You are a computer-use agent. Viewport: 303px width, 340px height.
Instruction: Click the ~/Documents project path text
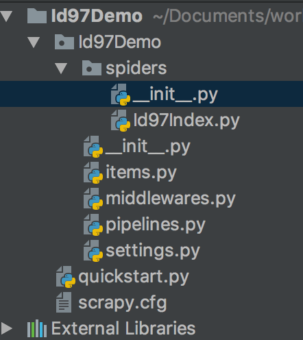point(228,16)
